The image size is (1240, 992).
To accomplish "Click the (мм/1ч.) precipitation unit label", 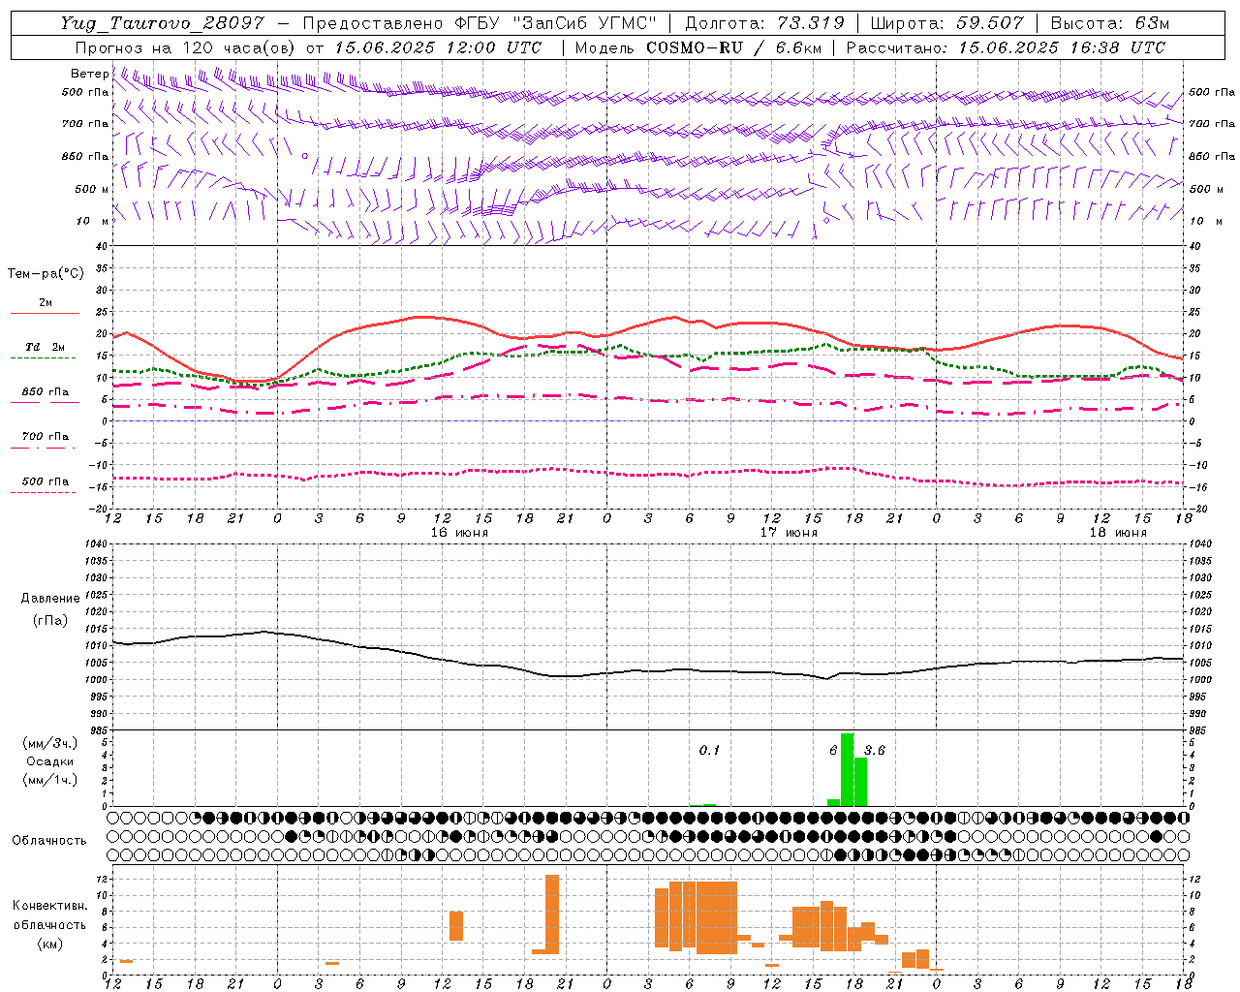I will [x=49, y=779].
